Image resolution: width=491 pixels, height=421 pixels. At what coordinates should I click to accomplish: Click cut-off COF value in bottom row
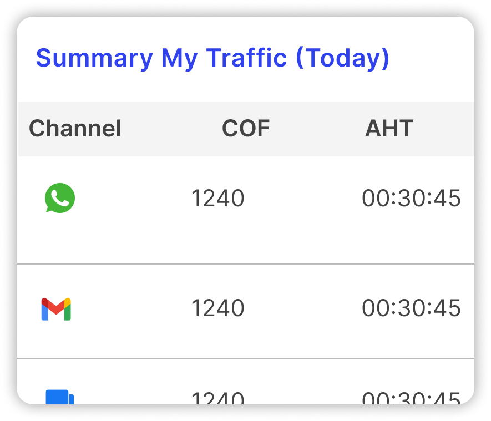coord(217,398)
